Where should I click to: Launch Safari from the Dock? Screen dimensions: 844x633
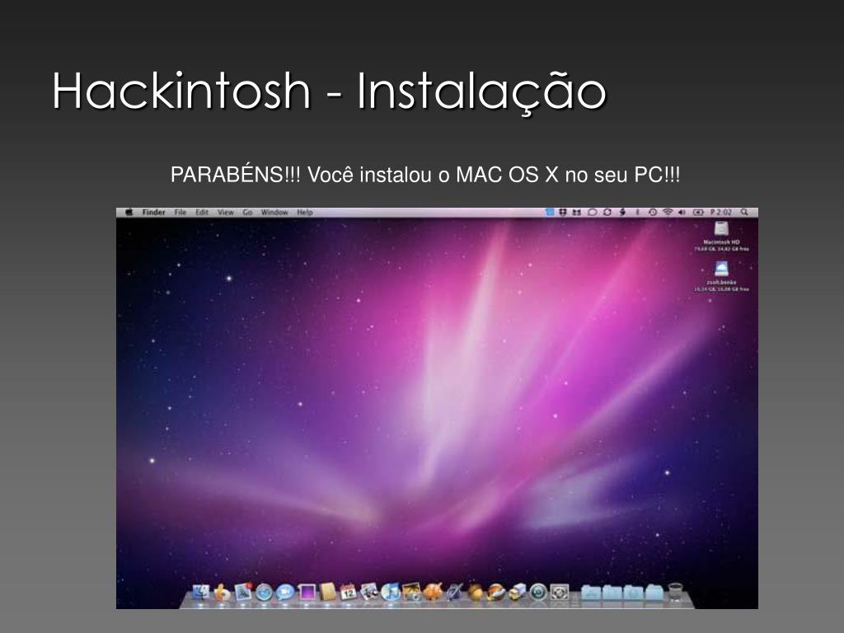tap(264, 592)
